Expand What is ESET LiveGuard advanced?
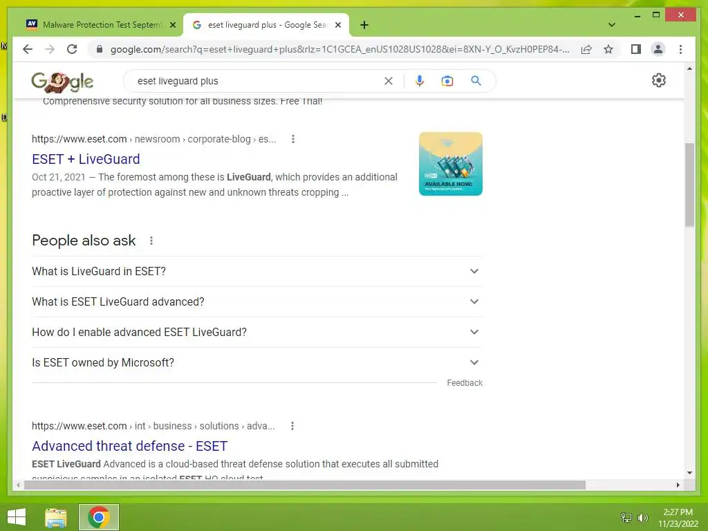 point(257,301)
